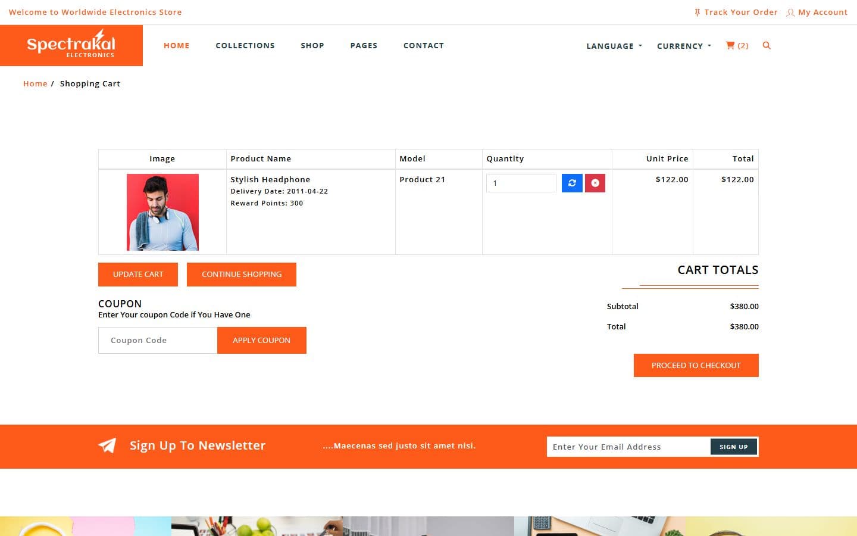Focus the Coupon Code input field
The width and height of the screenshot is (857, 536).
[x=158, y=340]
